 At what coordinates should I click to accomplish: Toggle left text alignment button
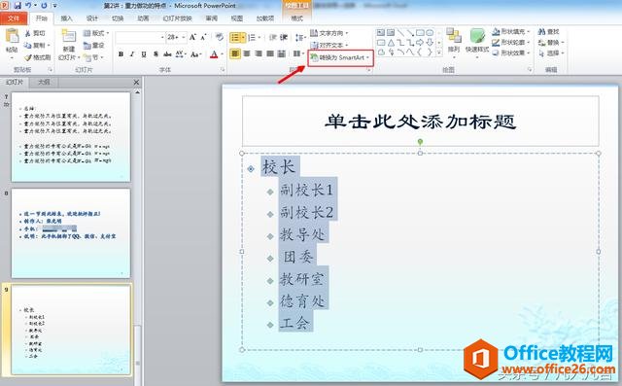tap(235, 53)
